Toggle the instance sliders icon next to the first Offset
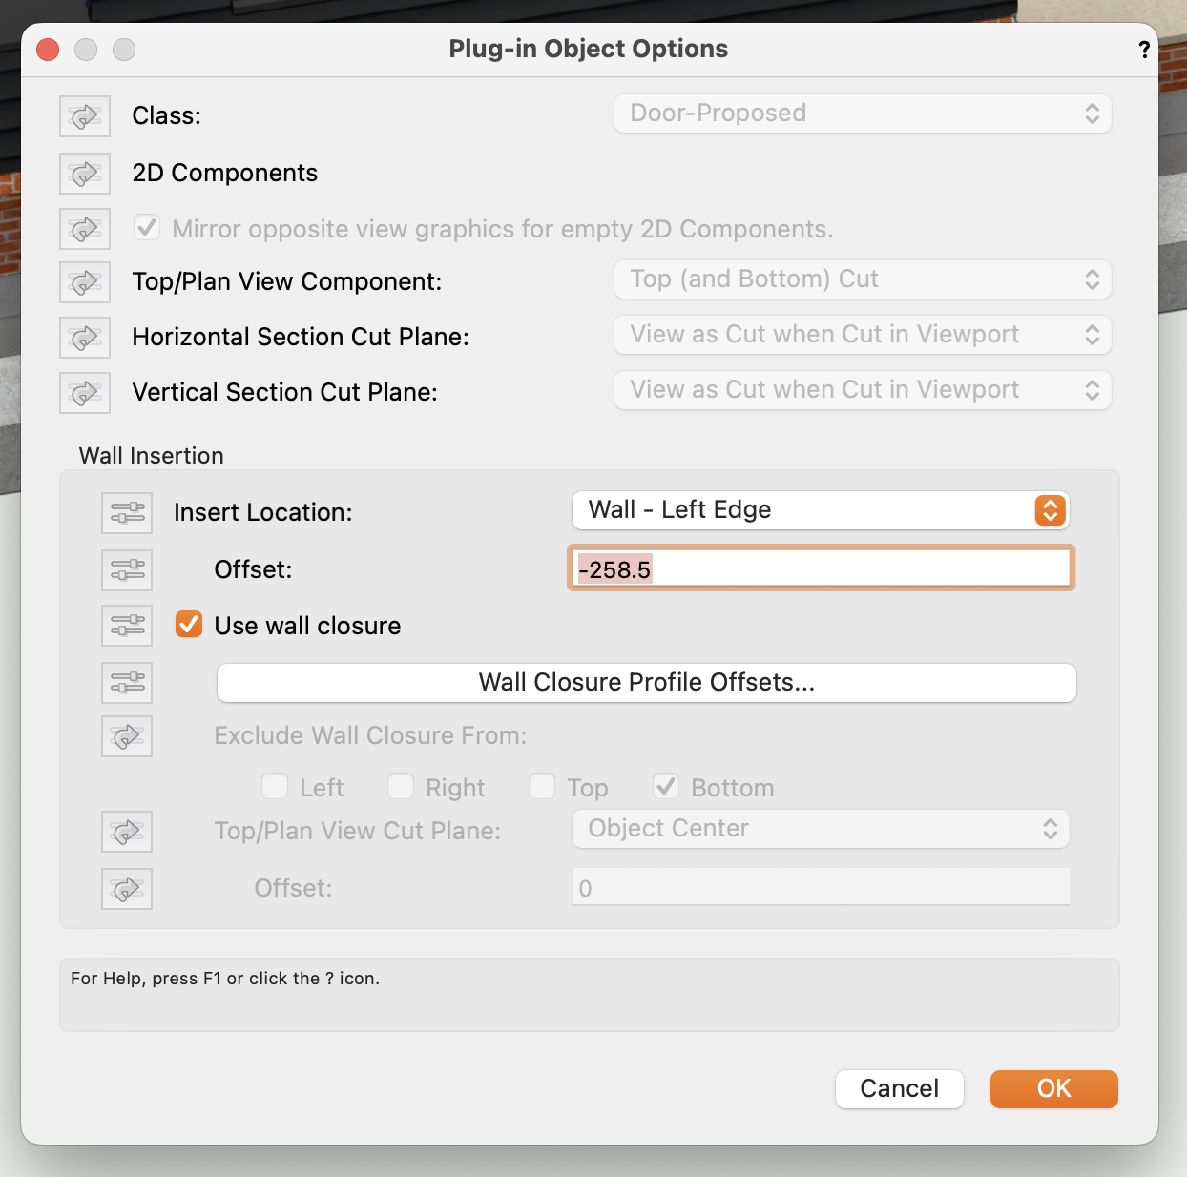Viewport: 1187px width, 1177px height. pyautogui.click(x=127, y=570)
